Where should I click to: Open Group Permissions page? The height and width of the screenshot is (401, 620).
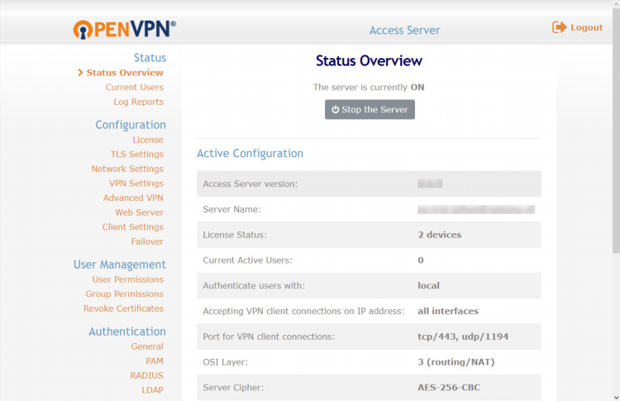125,294
